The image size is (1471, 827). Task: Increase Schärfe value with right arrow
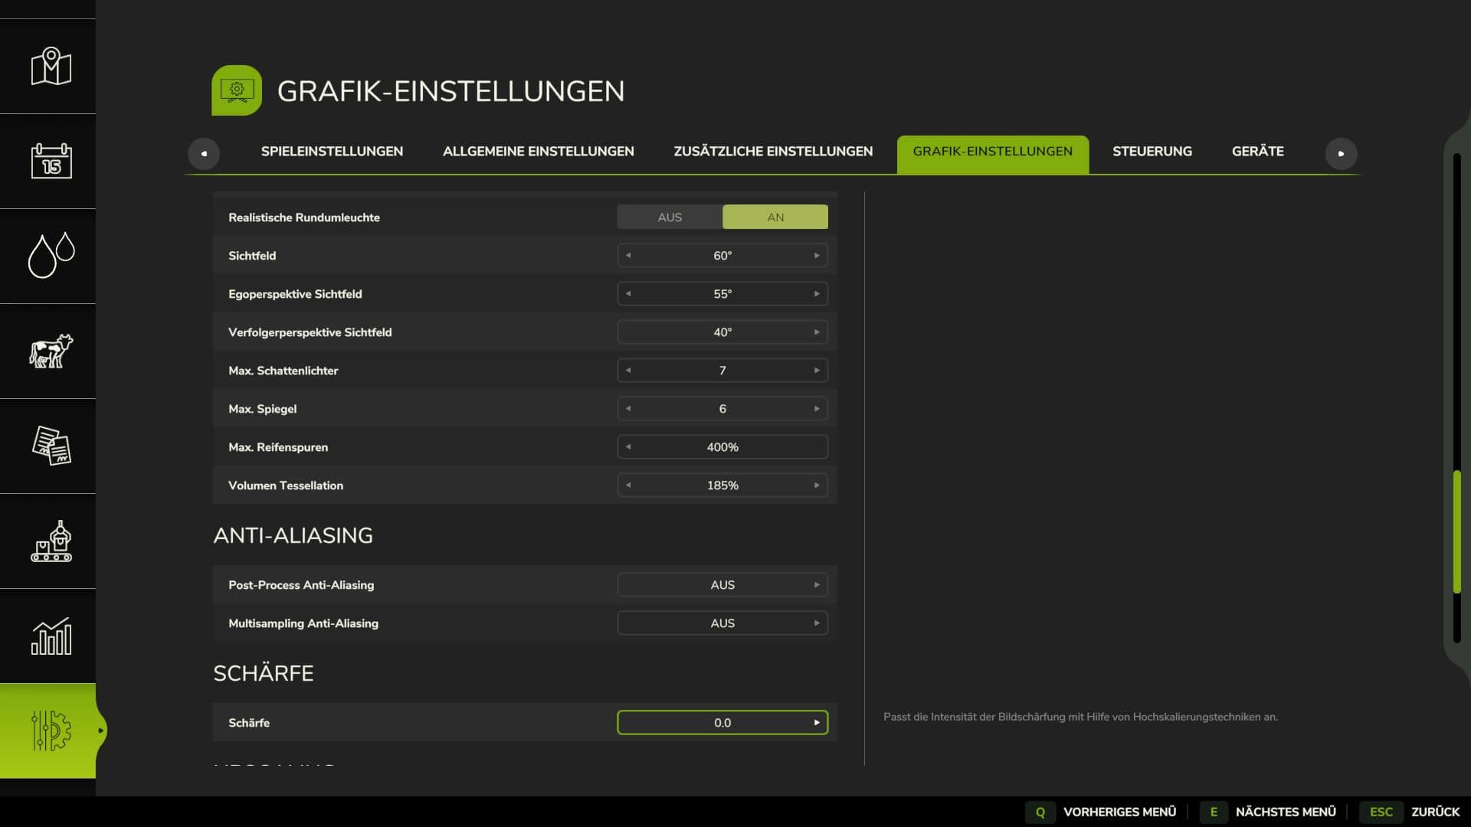(817, 723)
